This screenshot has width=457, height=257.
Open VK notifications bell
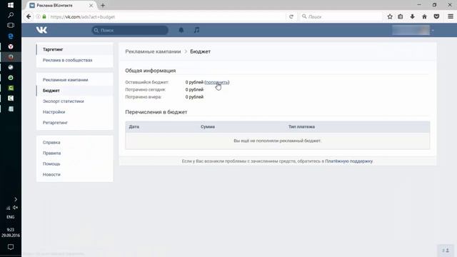(x=181, y=30)
